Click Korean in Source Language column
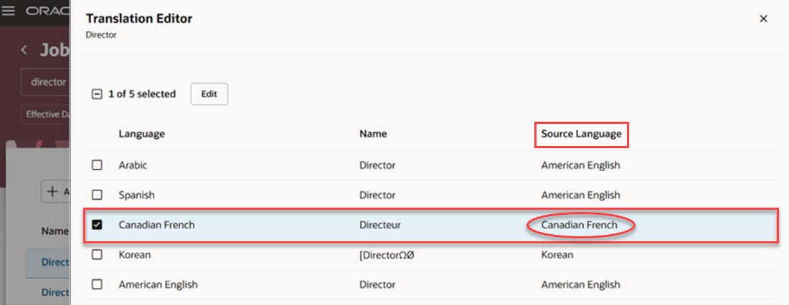789x305 pixels. coord(557,255)
